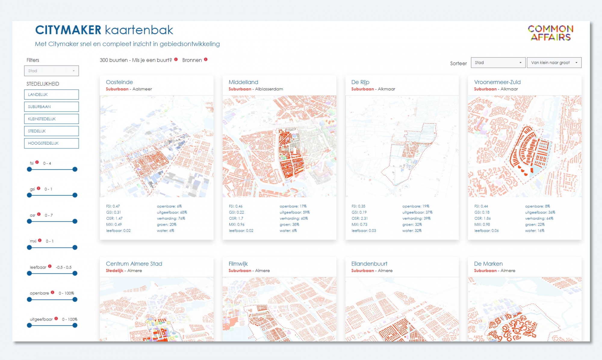Click the mxi slider left handle
Screen dimensions: 602x360
click(x=29, y=247)
